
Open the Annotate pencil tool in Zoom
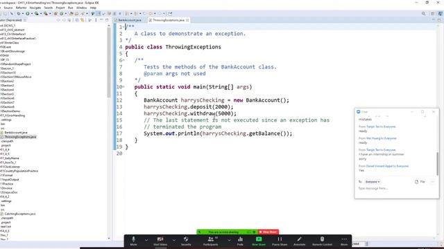point(299,241)
